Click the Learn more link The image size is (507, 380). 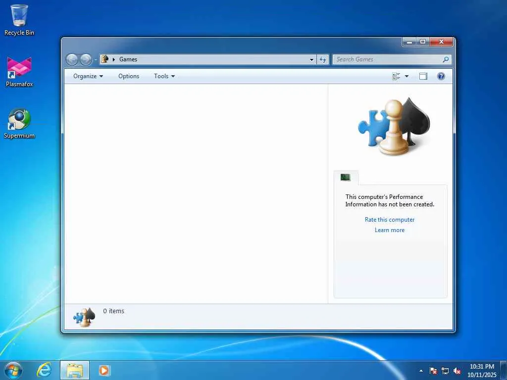pos(390,230)
